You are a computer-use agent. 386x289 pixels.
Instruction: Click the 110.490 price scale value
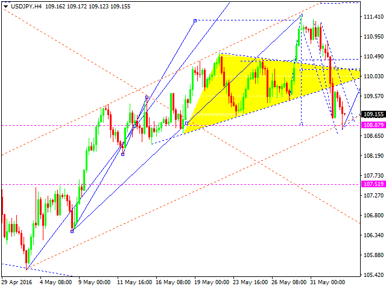373,56
